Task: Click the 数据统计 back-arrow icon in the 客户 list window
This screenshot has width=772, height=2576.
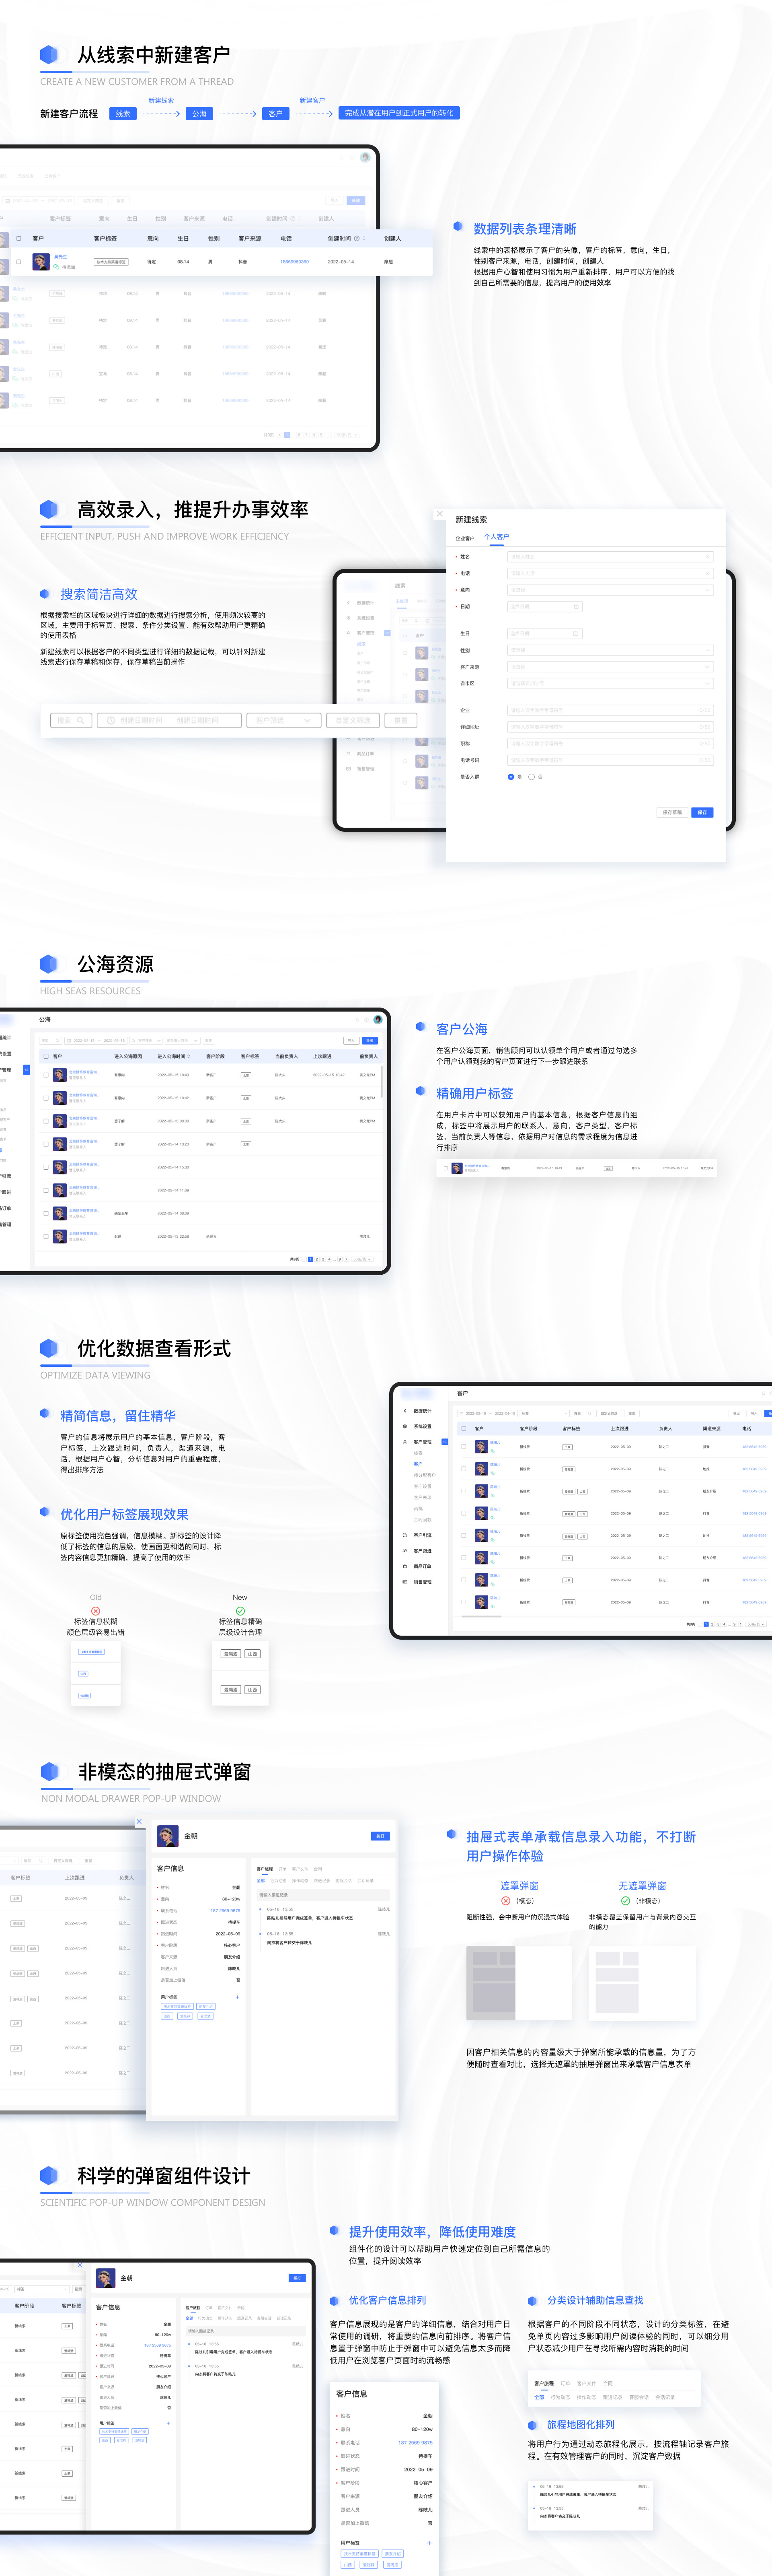Action: pyautogui.click(x=404, y=1411)
